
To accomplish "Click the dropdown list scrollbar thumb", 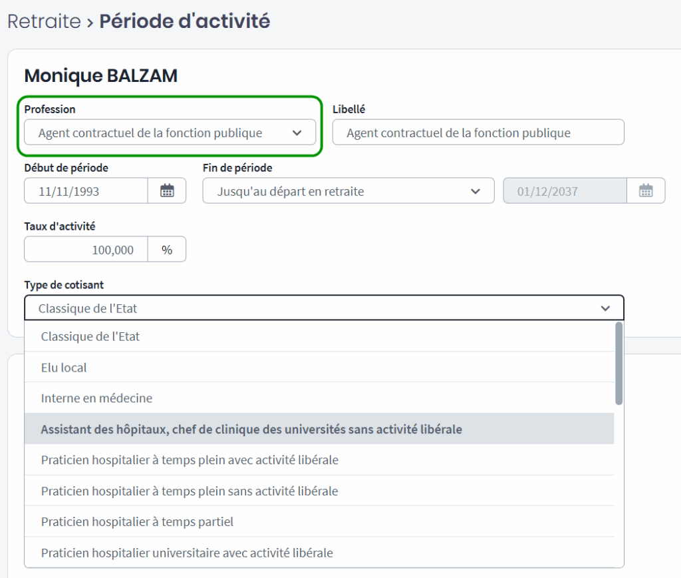I will point(619,363).
